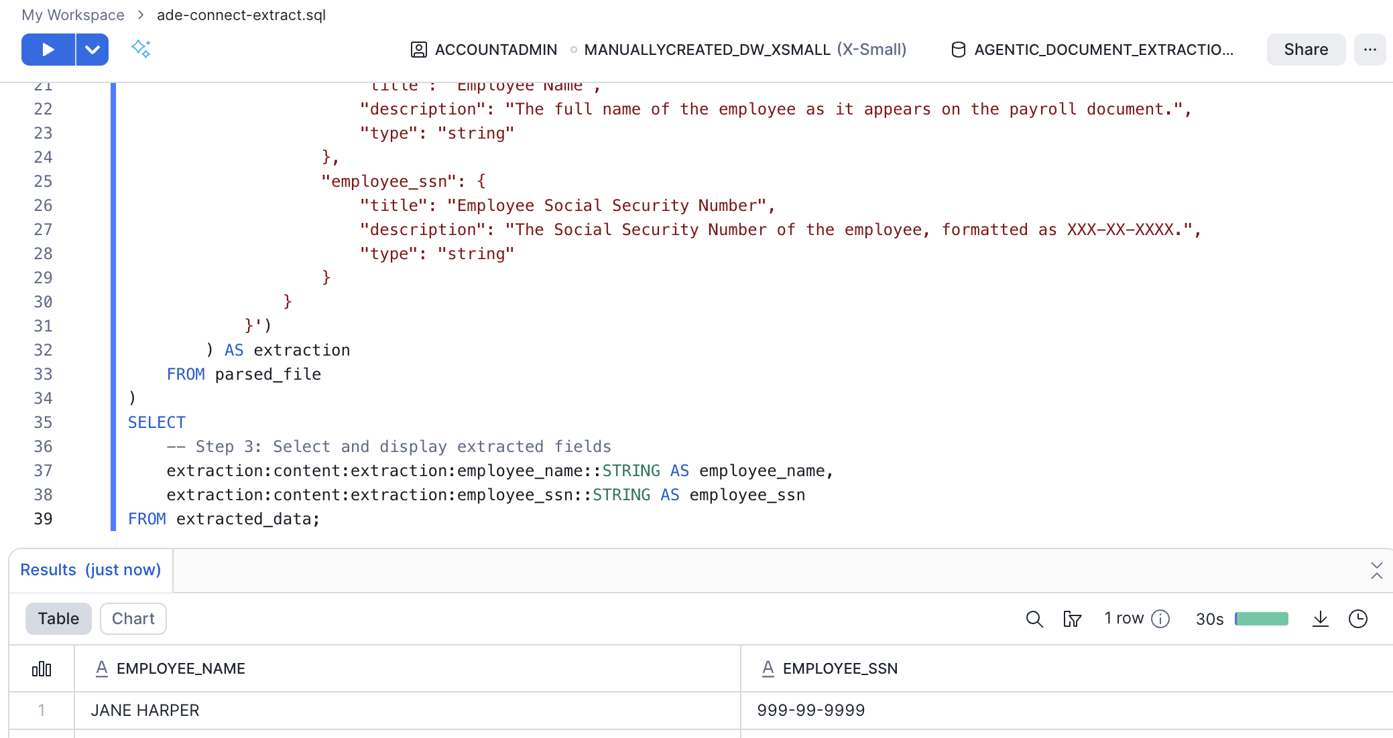The image size is (1393, 738).
Task: Show row count info icon
Action: [x=1160, y=619]
